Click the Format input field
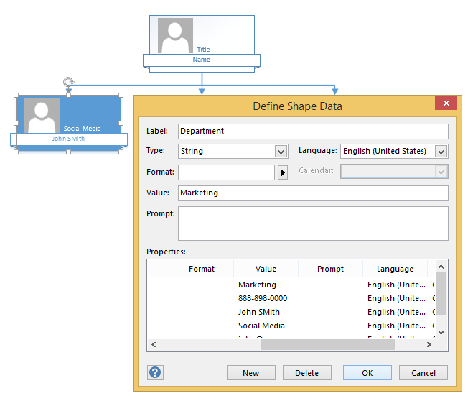 [226, 172]
